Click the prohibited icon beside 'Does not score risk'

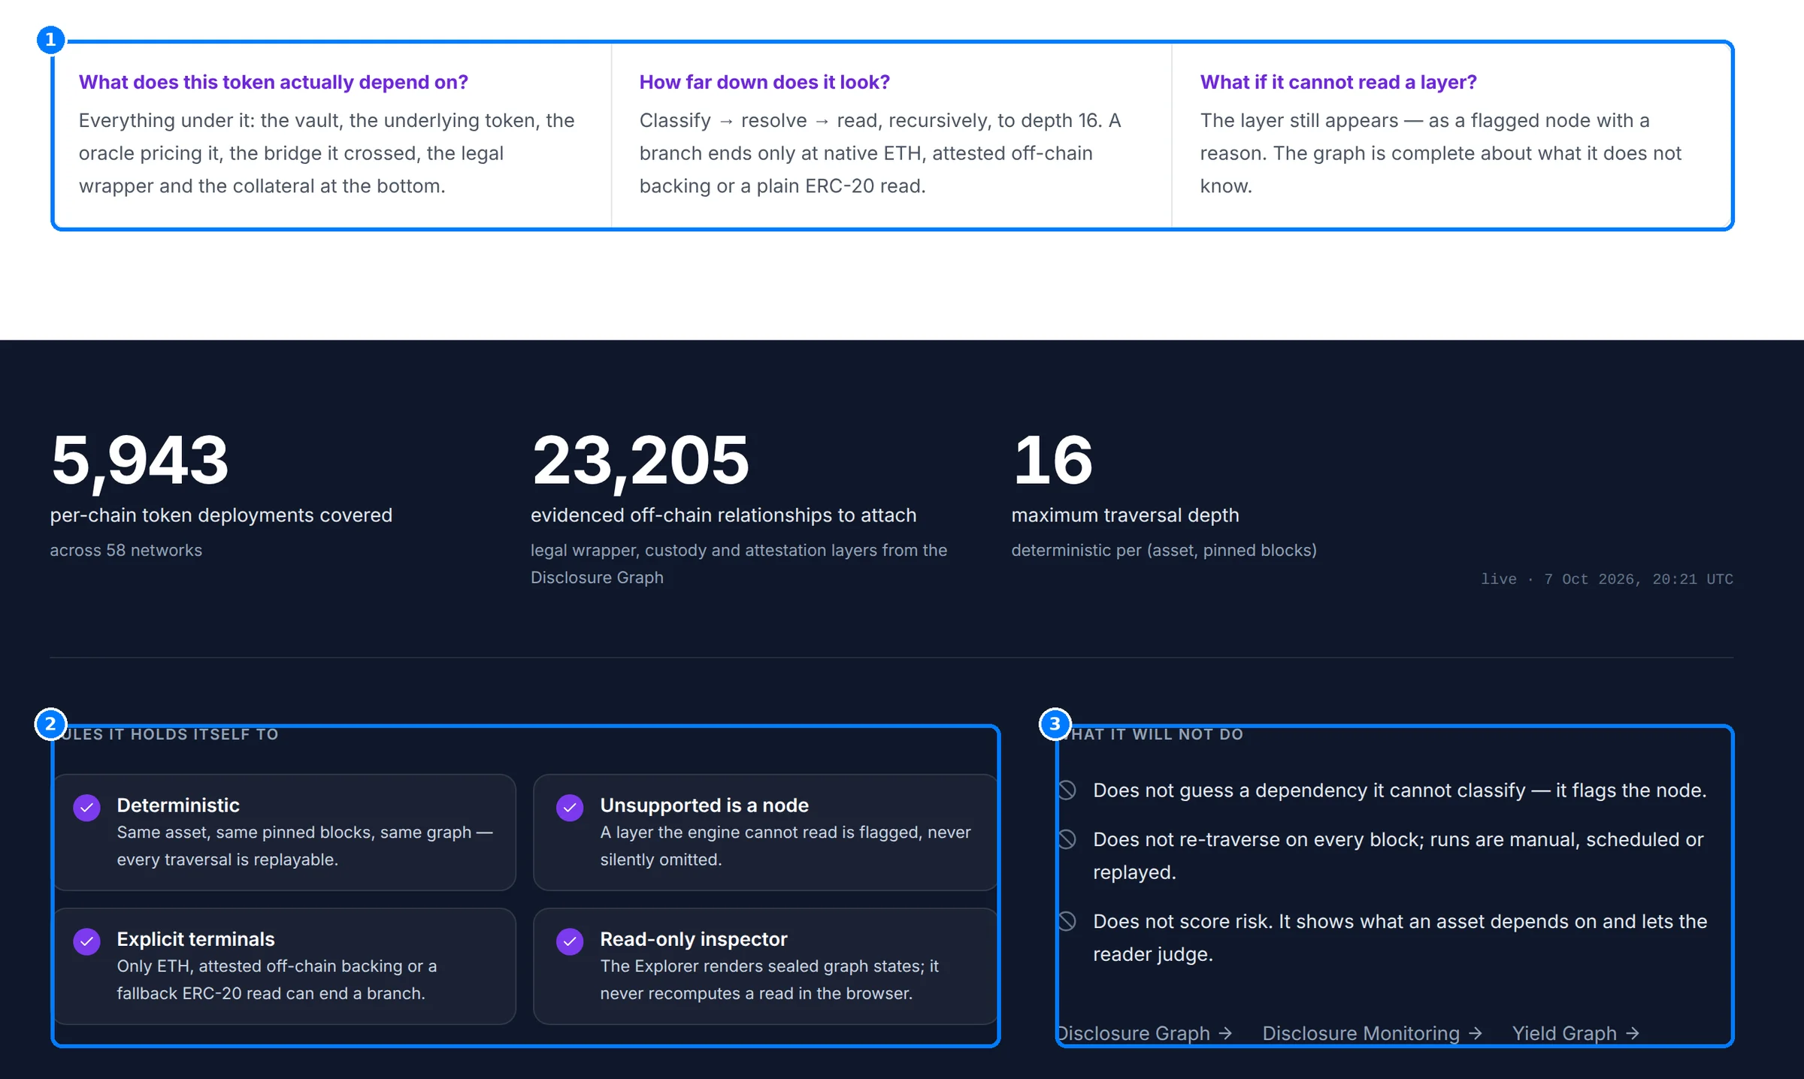point(1067,921)
